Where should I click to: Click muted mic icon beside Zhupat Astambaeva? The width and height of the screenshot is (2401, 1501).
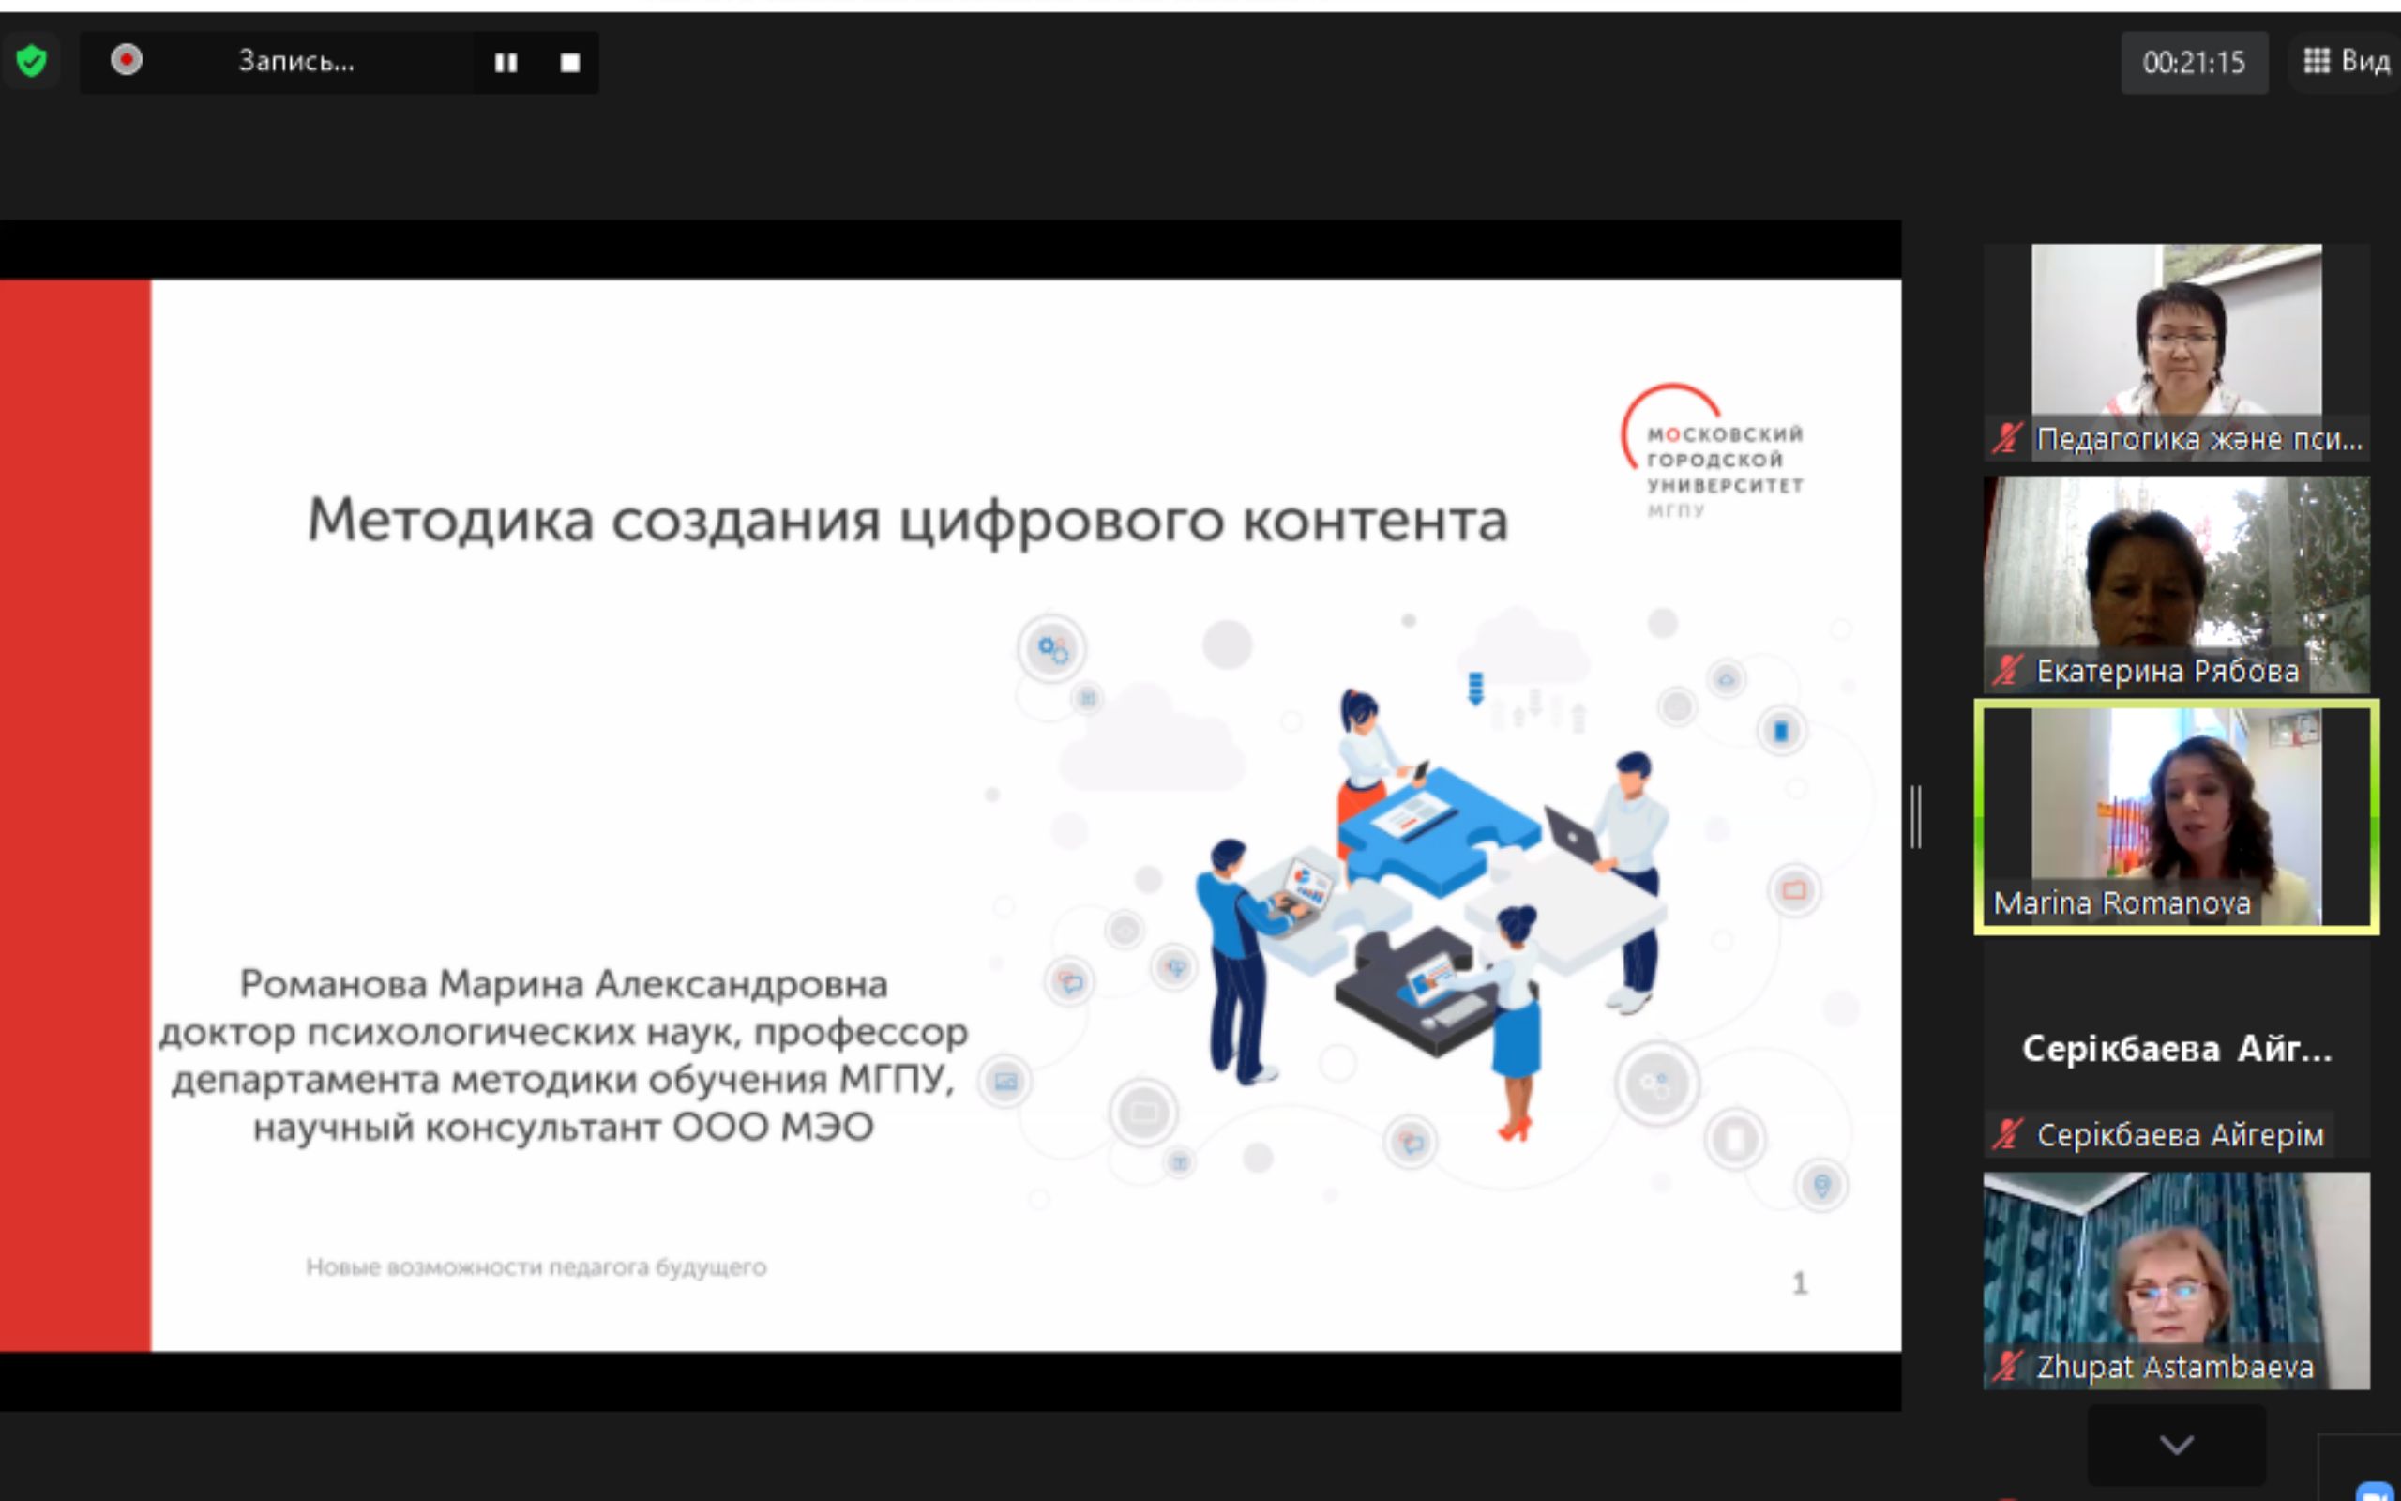coord(2006,1366)
